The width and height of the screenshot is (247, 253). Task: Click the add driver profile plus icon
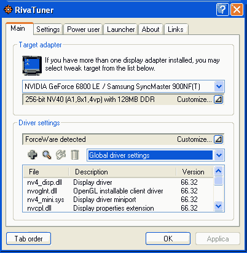pos(33,155)
